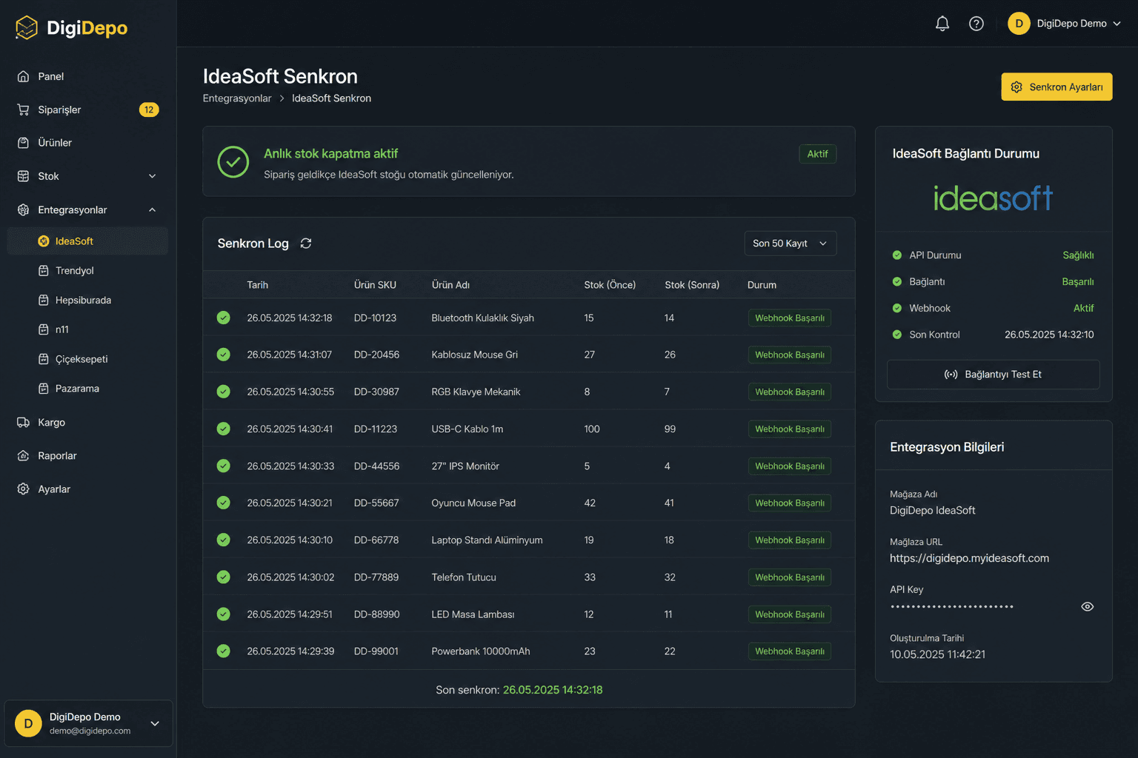Click the Siparişler 12 count badge

coord(149,110)
